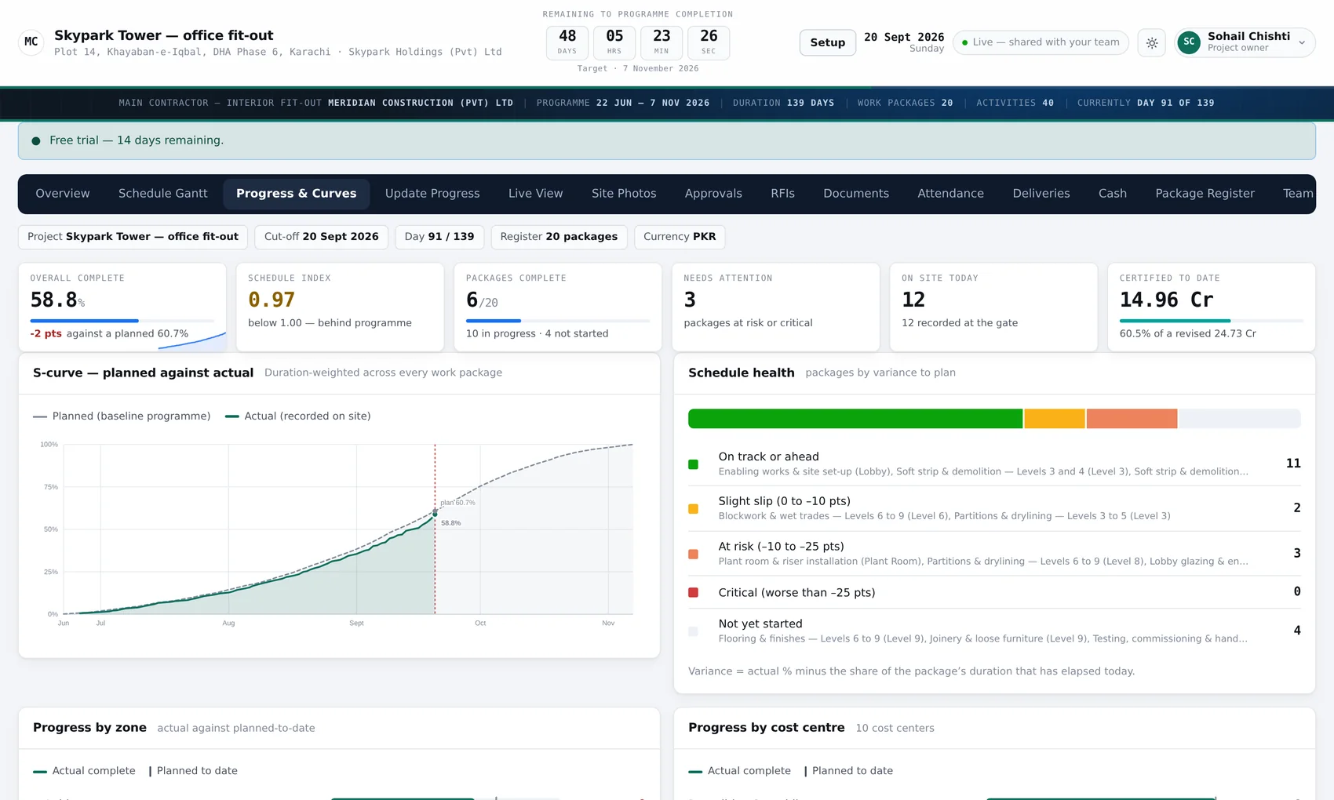
Task: Click the orange At risk swatch
Action: [693, 555]
